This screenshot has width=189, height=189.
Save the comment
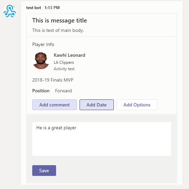44,171
